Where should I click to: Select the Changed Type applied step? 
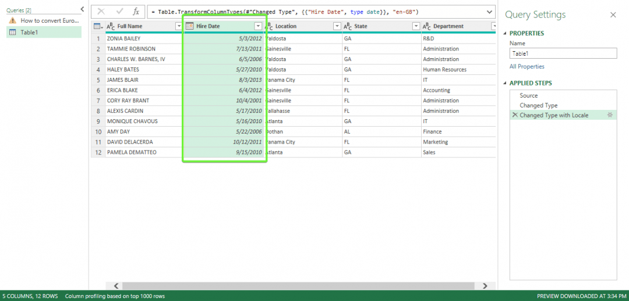pyautogui.click(x=563, y=105)
